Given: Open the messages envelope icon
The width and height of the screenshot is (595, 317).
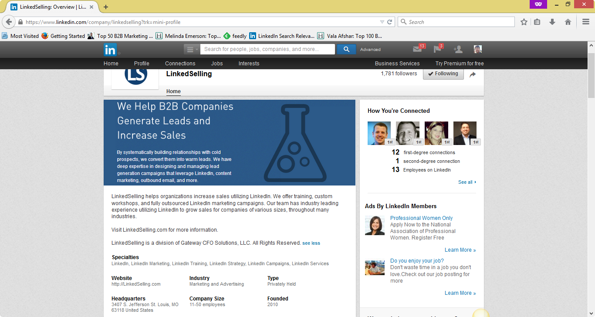Looking at the screenshot, I should [417, 49].
